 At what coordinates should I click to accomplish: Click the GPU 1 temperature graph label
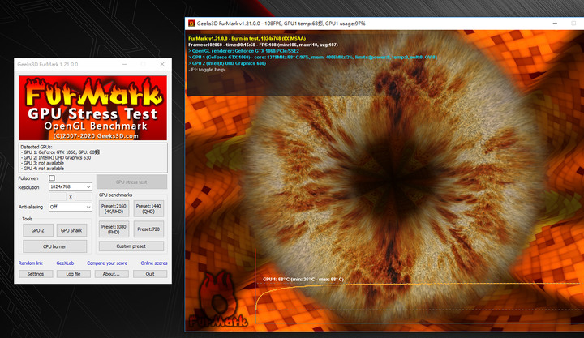303,279
